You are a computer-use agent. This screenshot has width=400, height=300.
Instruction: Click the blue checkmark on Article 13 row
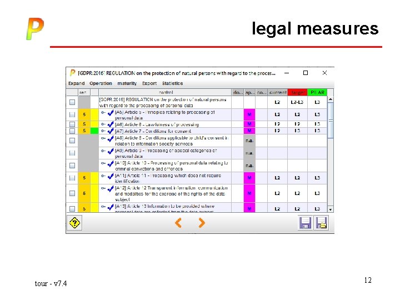[x=111, y=207]
